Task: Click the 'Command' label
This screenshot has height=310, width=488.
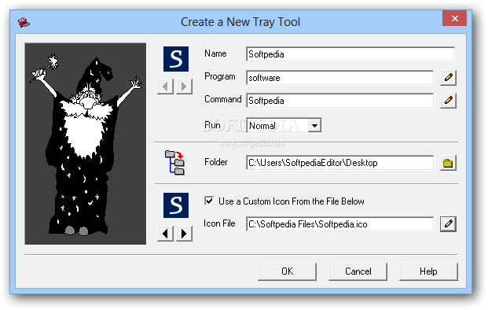Action: pyautogui.click(x=223, y=99)
